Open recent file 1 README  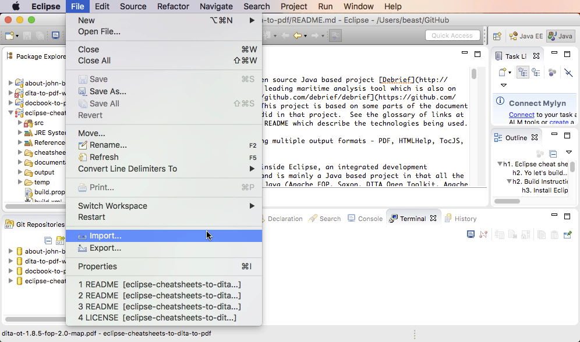(164, 284)
